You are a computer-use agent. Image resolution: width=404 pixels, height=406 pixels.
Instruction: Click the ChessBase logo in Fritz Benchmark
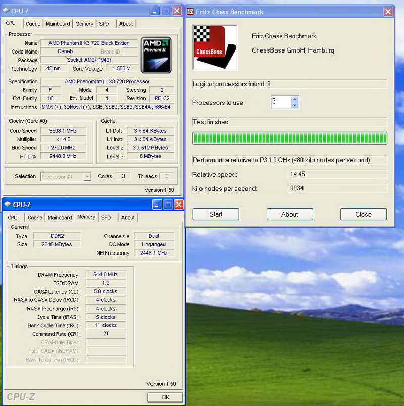point(215,47)
